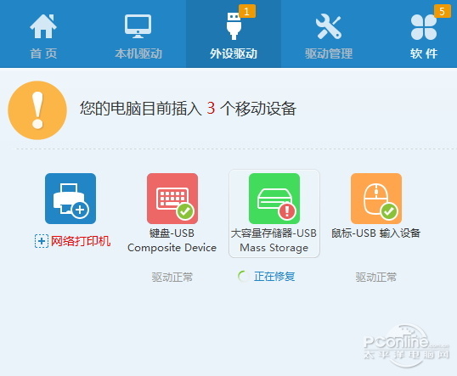Click the 正在修复 status link

[274, 277]
